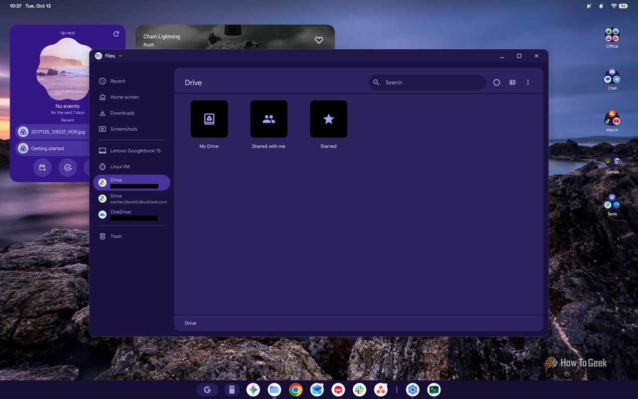Click the Chain Lightning song title
The image size is (638, 399).
click(162, 37)
